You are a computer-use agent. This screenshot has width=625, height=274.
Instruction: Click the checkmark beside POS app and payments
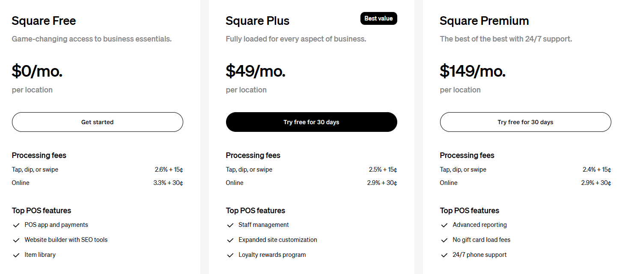(16, 225)
